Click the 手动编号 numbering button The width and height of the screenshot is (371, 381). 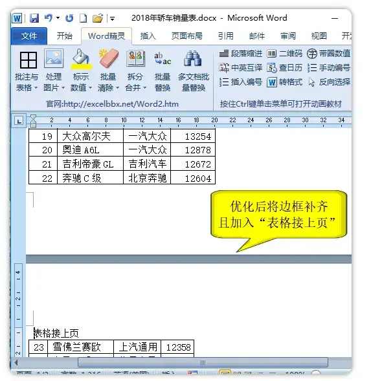pyautogui.click(x=328, y=68)
